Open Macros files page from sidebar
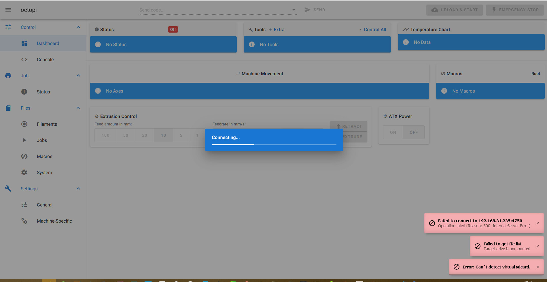Viewport: 547px width, 282px height. point(43,156)
